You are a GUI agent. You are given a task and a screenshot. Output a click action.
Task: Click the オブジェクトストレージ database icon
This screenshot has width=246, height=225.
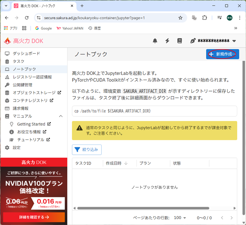[x=7, y=93]
